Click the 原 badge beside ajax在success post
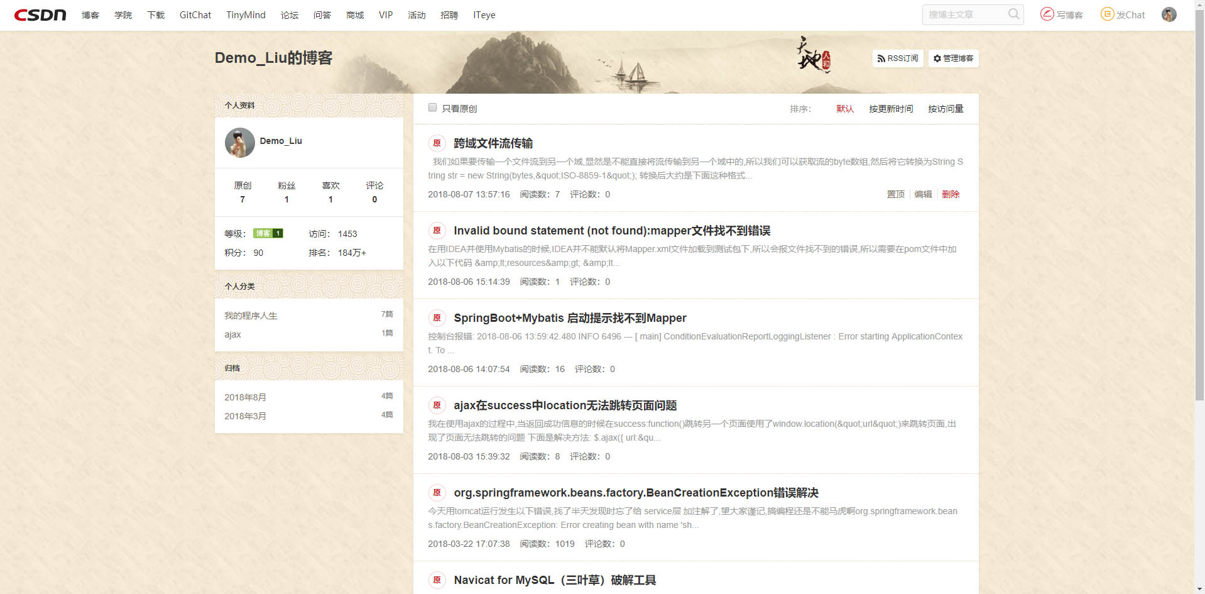 [437, 405]
